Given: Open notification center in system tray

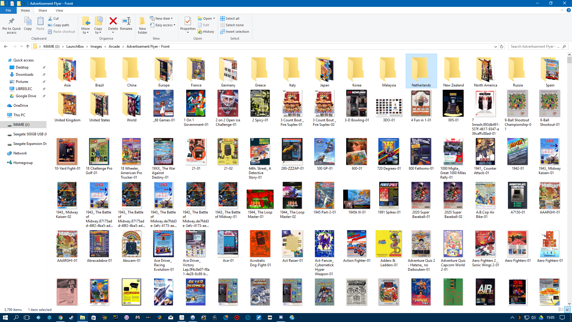Looking at the screenshot, I should [x=562, y=318].
